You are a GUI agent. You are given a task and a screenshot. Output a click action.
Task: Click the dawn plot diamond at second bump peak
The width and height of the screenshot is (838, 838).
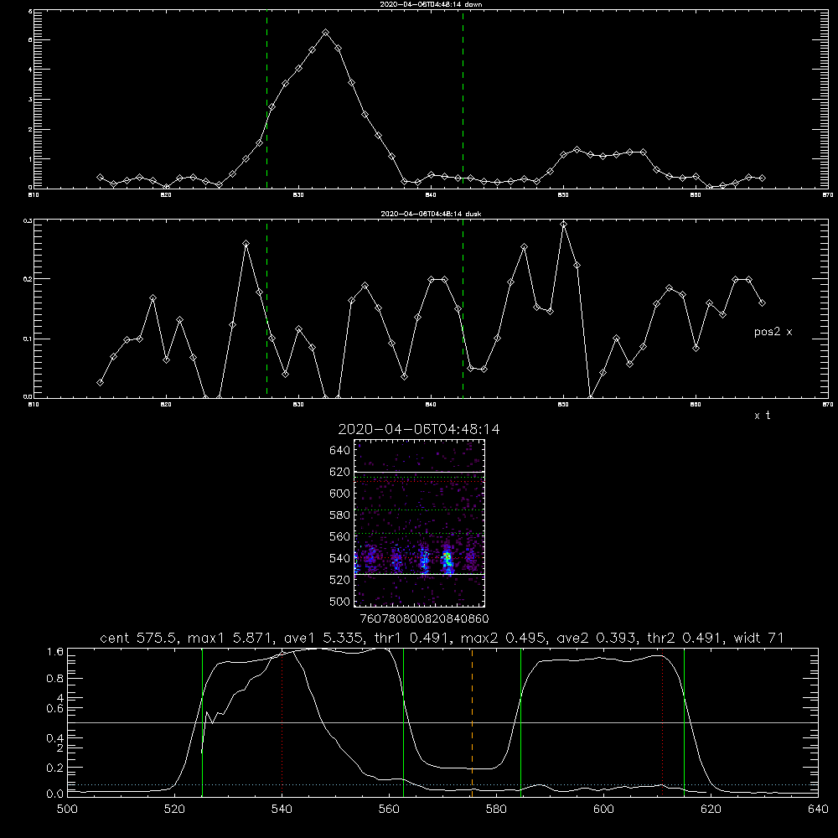[577, 150]
